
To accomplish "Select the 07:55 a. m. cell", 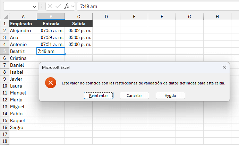I will [51, 30].
